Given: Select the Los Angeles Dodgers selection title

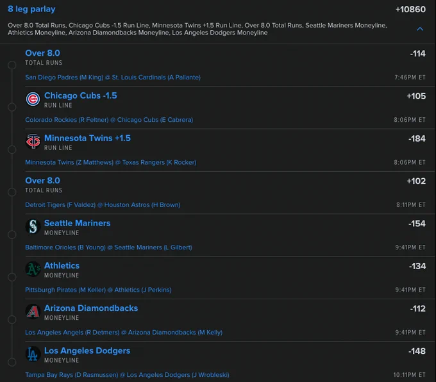Looking at the screenshot, I should [x=87, y=351].
